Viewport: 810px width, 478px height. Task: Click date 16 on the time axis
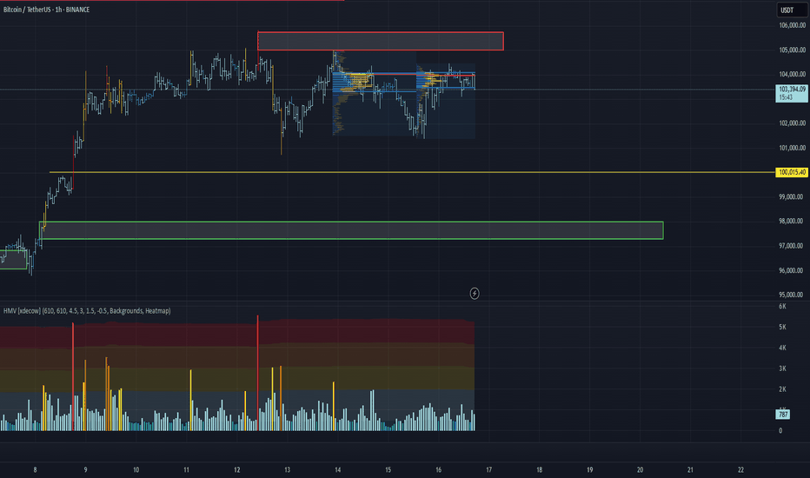tap(439, 469)
